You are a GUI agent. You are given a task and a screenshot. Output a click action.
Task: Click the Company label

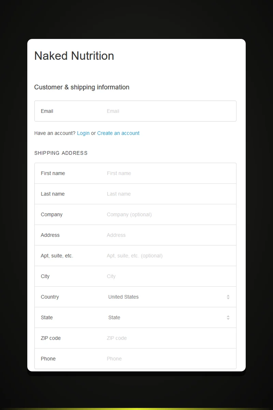[52, 215]
